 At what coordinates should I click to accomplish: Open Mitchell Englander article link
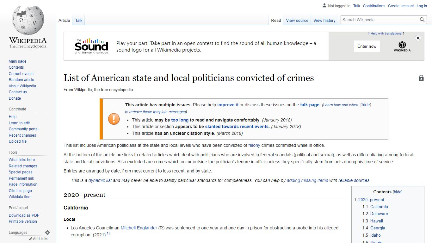(139, 228)
